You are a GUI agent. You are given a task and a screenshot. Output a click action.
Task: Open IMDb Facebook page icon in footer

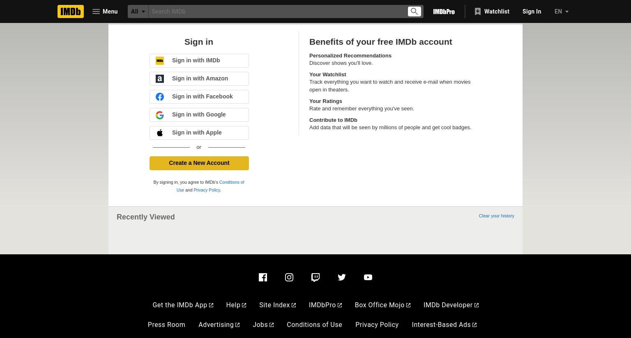[x=263, y=277]
